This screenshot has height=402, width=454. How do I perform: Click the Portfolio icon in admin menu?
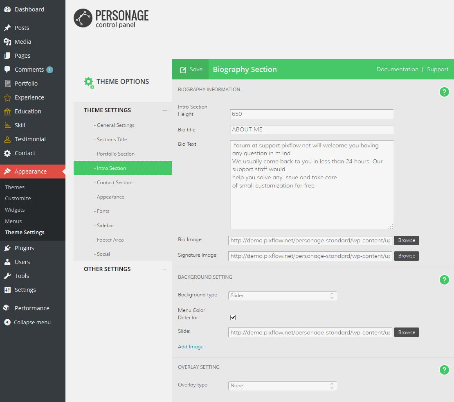click(7, 84)
